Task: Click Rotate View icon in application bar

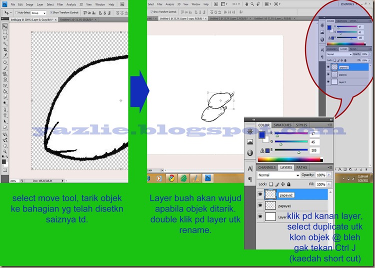Action: [x=258, y=4]
